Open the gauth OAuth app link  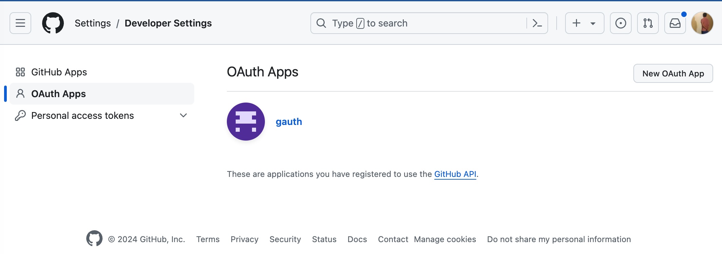coord(289,122)
